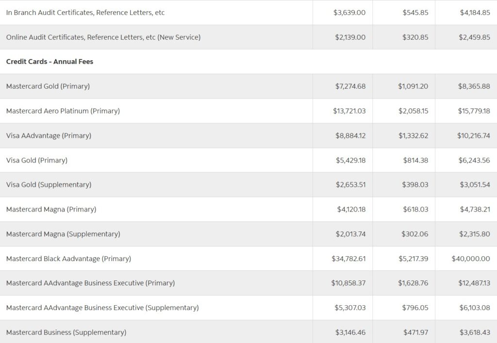Click Mastercard AAdvantage Business Executive (Supplementary) label
Screen dimensions: 497x343
(102, 308)
